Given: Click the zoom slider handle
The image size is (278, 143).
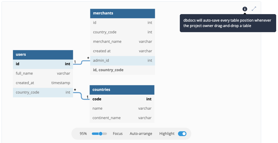Looking at the screenshot, I should (x=101, y=134).
